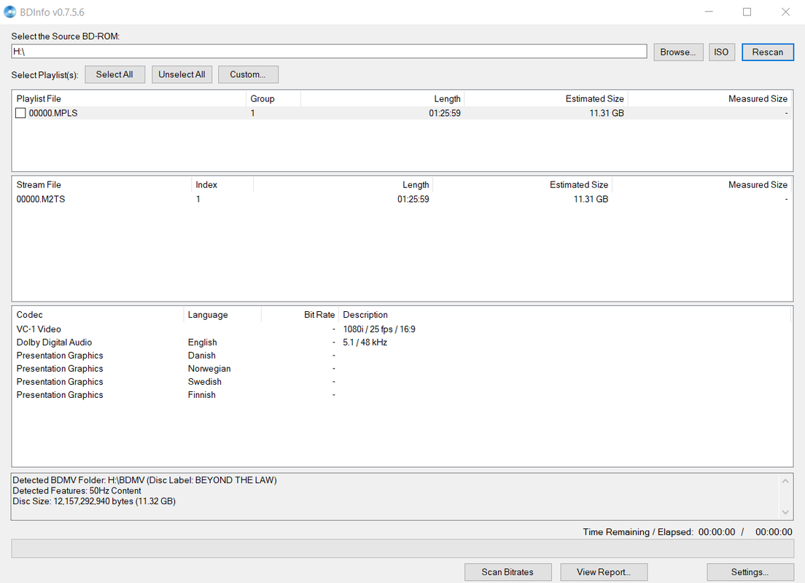
Task: Click the scan progress bar
Action: click(402, 549)
